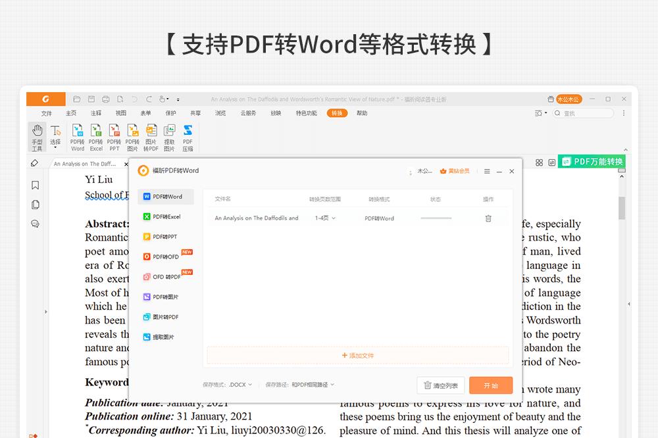Click the eraser icon beside the document tab
The width and height of the screenshot is (658, 438).
click(x=34, y=163)
